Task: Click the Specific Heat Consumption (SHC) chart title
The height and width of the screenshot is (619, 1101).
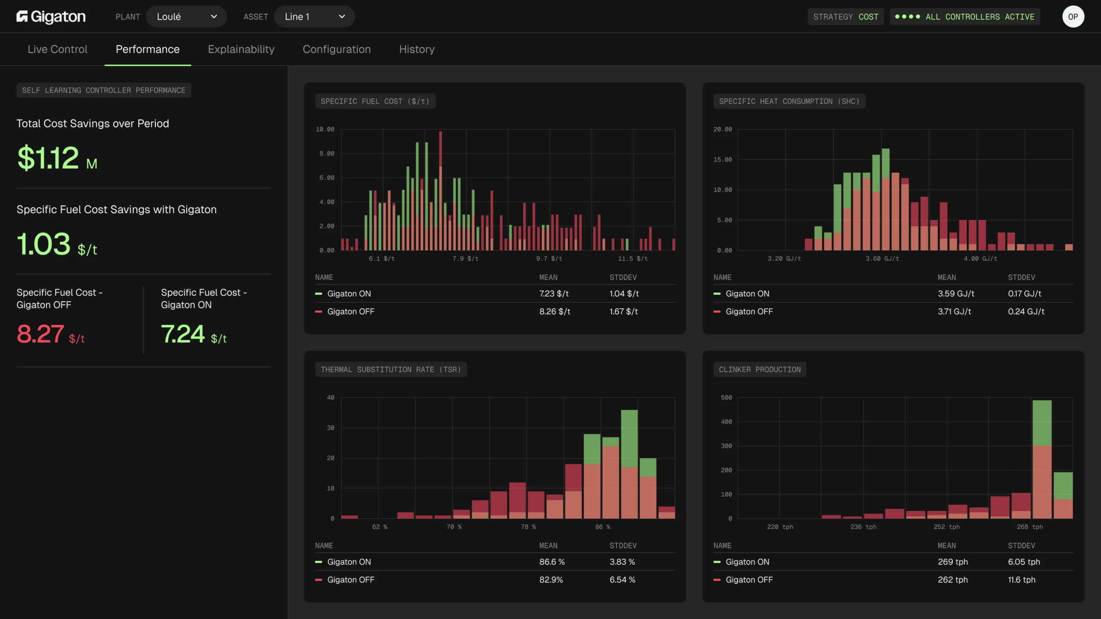Action: (789, 101)
